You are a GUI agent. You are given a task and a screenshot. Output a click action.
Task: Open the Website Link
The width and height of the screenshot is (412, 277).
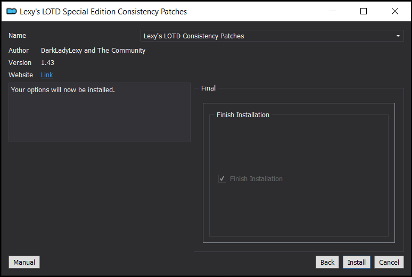coord(47,75)
